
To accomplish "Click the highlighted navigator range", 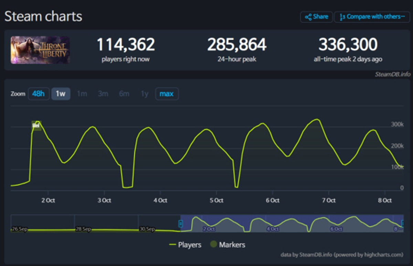I will (x=292, y=223).
